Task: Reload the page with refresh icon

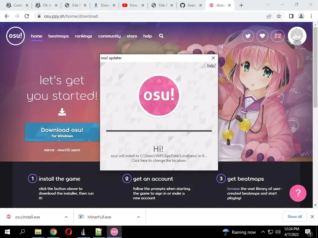Action: (27, 16)
